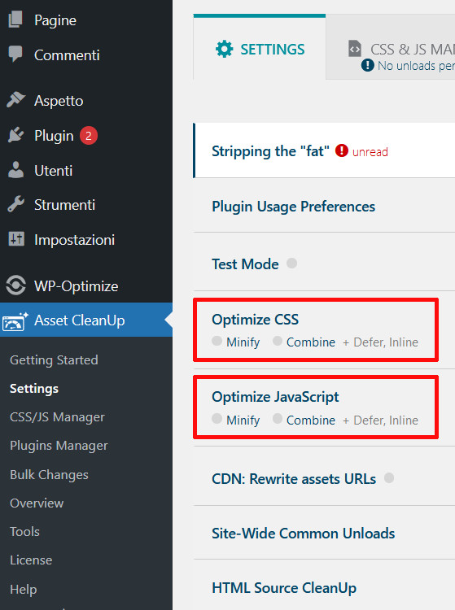This screenshot has height=610, width=455.
Task: Click the Optimize JavaScript Combine status dot
Action: [x=277, y=419]
